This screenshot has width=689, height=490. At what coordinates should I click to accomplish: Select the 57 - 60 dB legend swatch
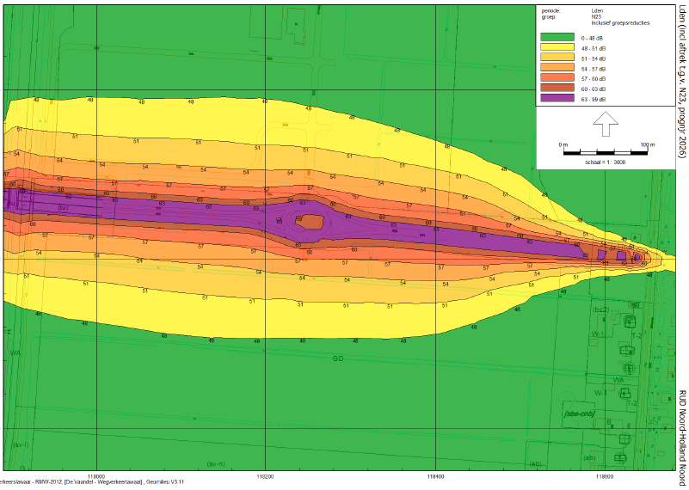(x=556, y=78)
